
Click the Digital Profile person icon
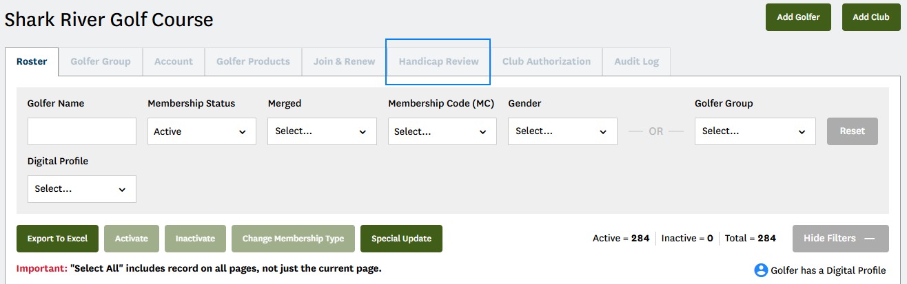[761, 270]
